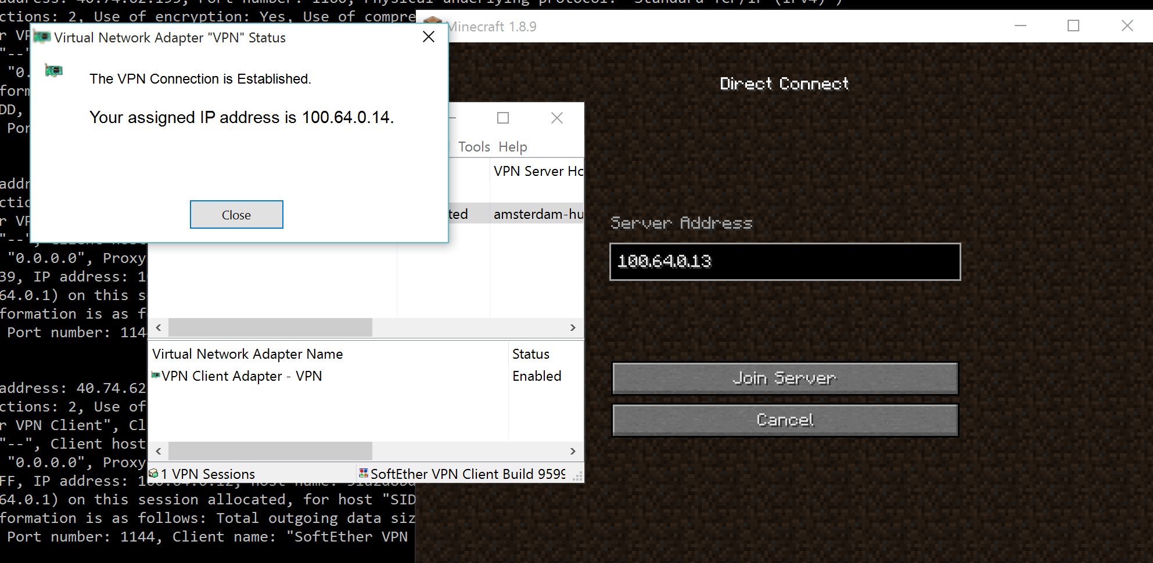Focus the Server Address input field
1153x563 pixels.
pyautogui.click(x=785, y=262)
